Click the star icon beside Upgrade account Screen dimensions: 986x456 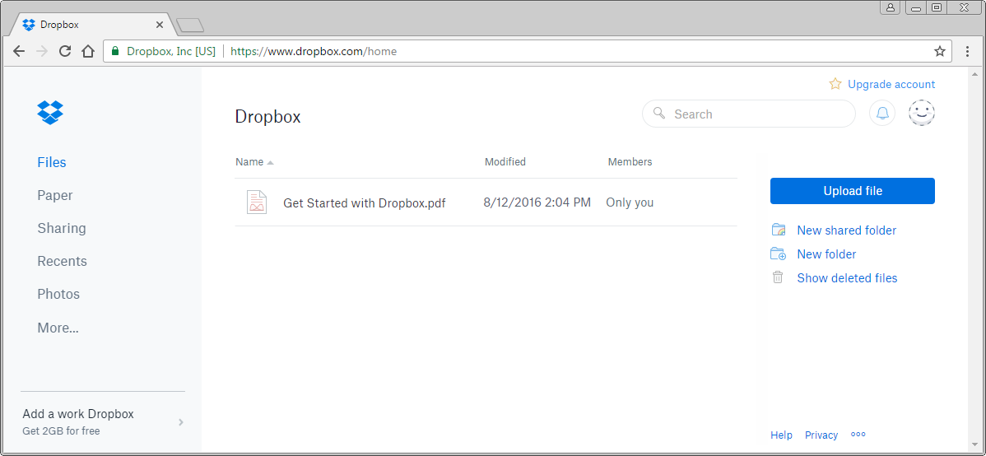pyautogui.click(x=835, y=84)
